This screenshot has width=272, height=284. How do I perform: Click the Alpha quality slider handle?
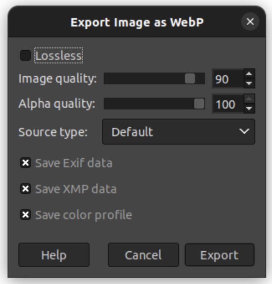pos(200,104)
